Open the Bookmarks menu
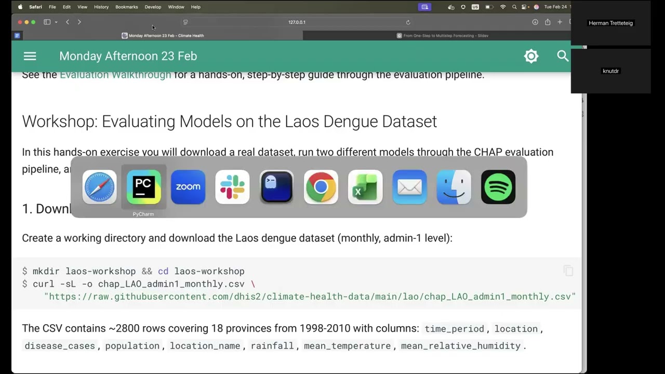The height and width of the screenshot is (374, 665). point(126,7)
